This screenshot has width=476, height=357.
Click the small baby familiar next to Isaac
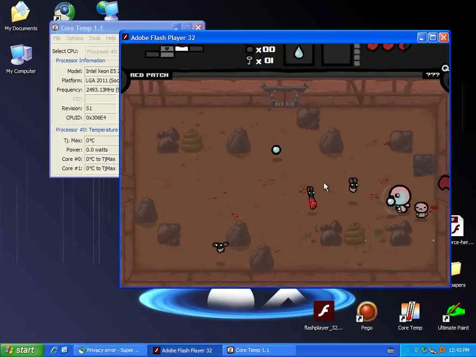(x=421, y=210)
